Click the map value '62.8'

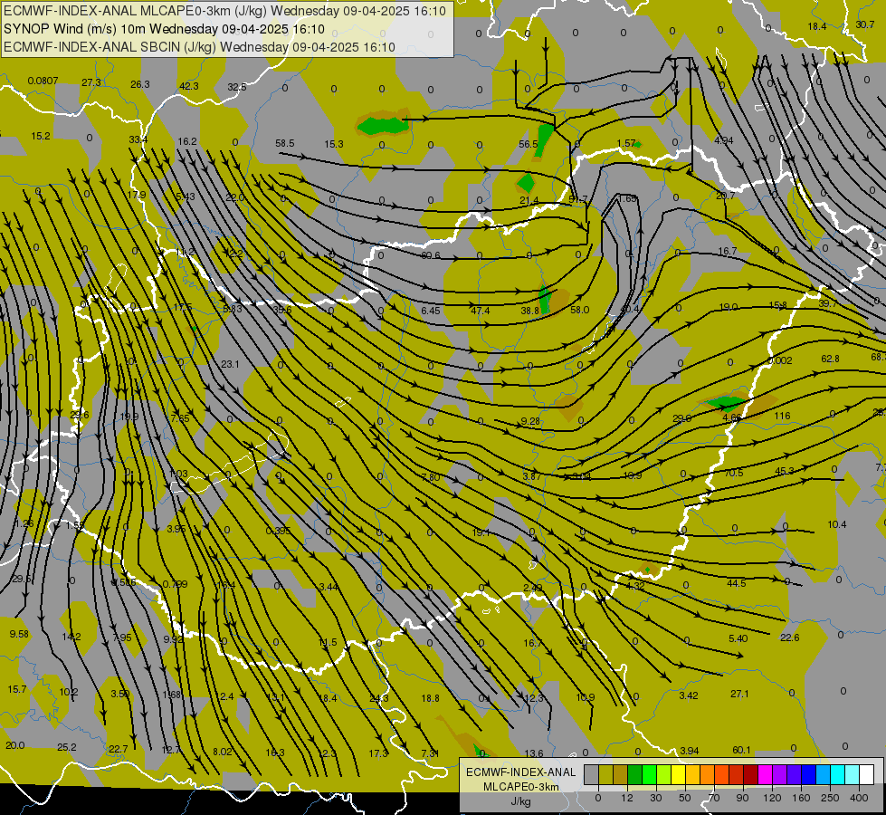pyautogui.click(x=830, y=359)
